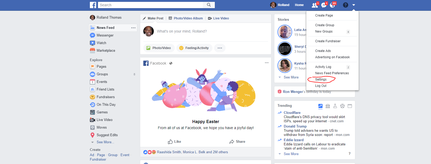
Task: Open Marketplace from the left sidebar
Action: [106, 50]
